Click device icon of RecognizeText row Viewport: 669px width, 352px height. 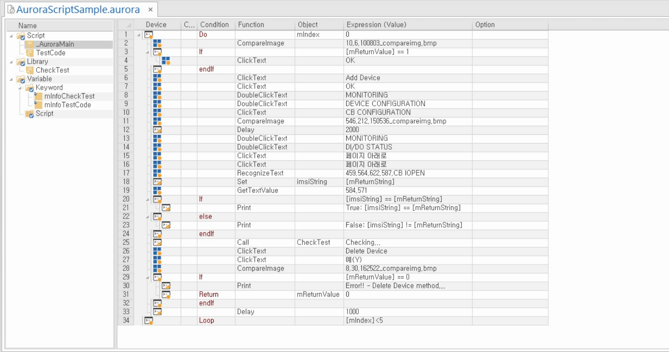click(157, 173)
